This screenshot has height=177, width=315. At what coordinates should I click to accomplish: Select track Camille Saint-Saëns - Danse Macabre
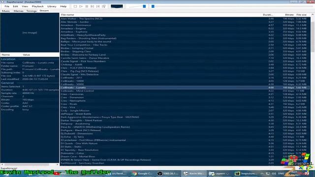(x=185, y=58)
